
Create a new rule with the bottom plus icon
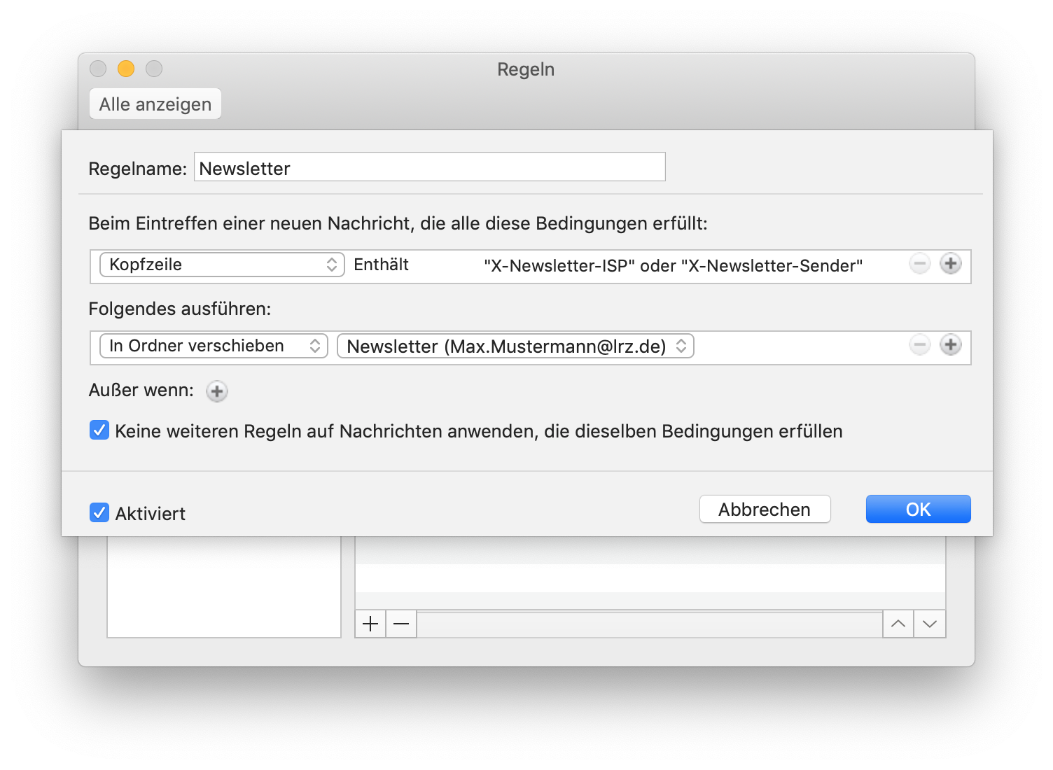coord(370,623)
